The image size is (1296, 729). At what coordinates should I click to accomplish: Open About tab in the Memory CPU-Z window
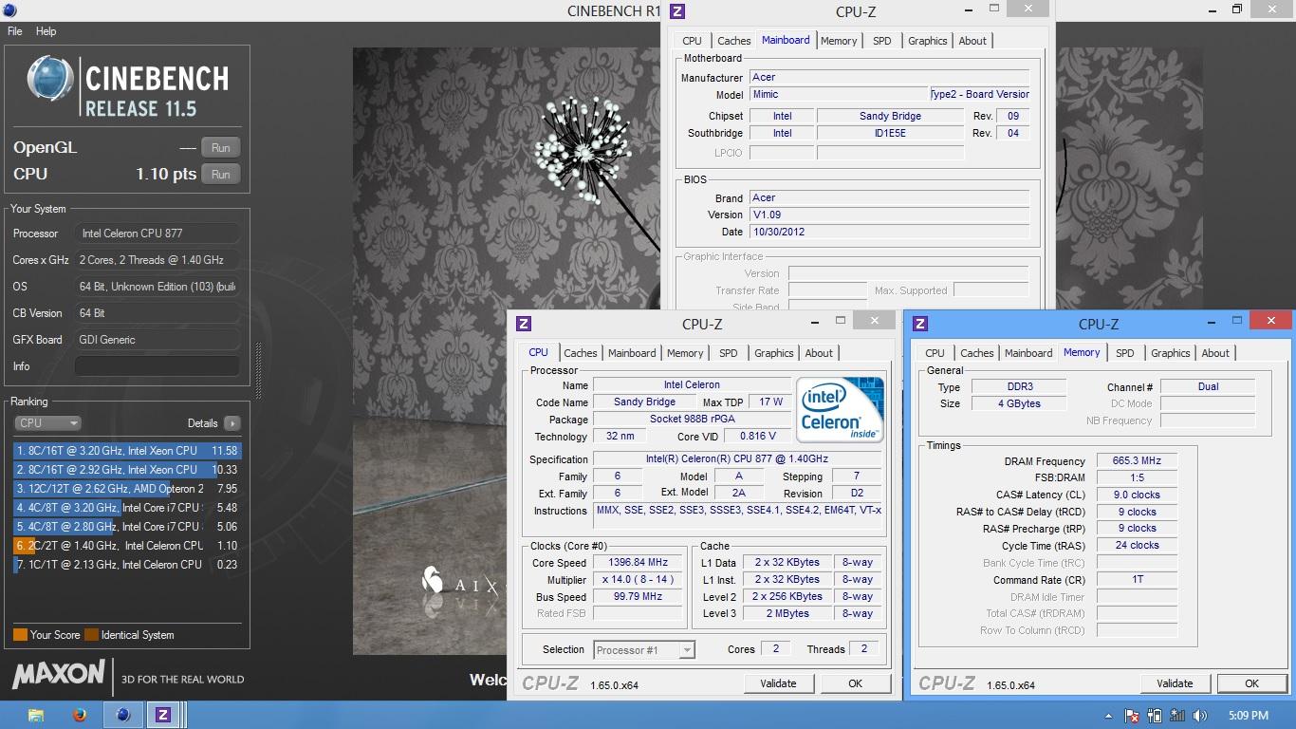(x=1215, y=353)
